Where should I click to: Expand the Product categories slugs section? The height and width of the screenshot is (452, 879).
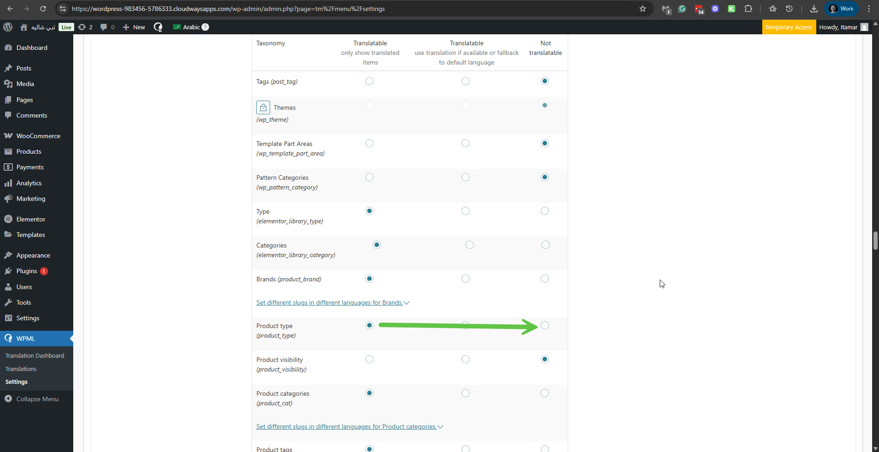coord(349,426)
